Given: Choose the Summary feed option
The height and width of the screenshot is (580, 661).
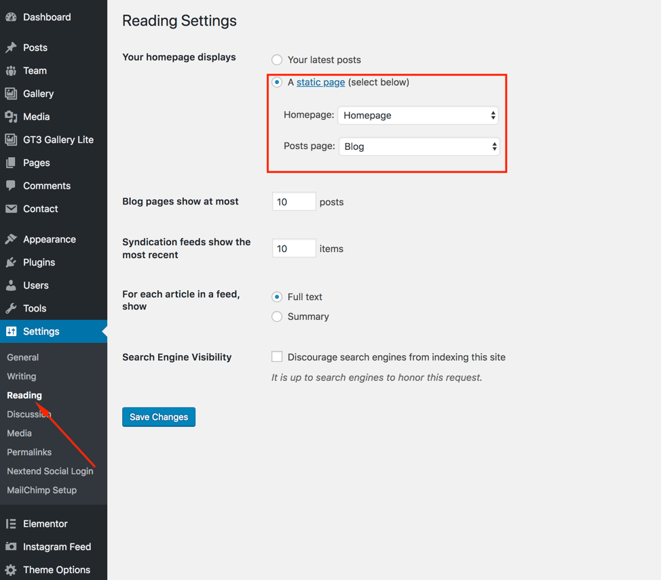Looking at the screenshot, I should coord(277,316).
